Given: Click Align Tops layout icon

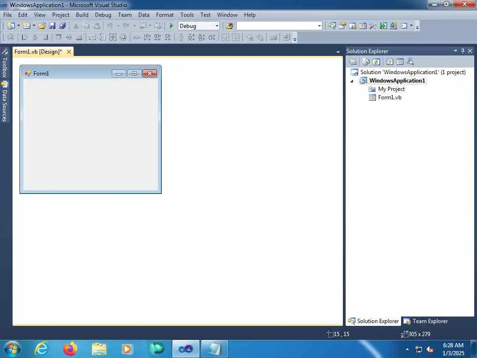Looking at the screenshot, I should pos(59,37).
